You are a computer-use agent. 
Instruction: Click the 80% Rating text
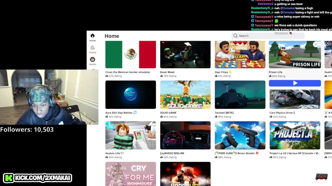coord(280,157)
